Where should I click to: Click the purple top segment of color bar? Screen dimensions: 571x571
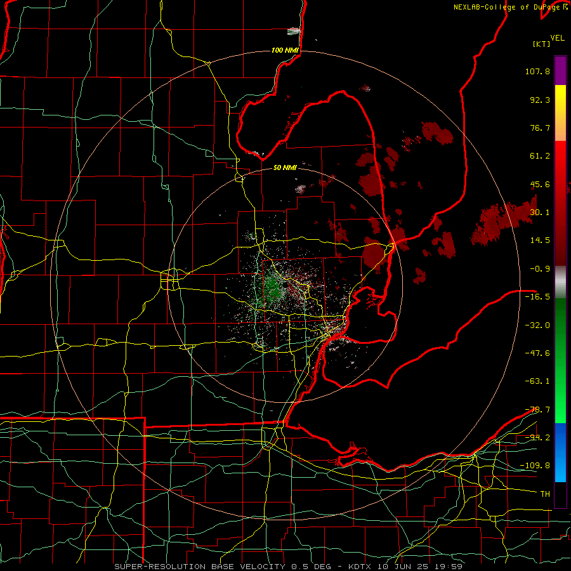[560, 70]
